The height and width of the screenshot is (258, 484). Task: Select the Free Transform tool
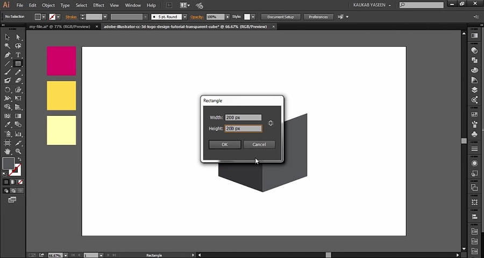[18, 98]
